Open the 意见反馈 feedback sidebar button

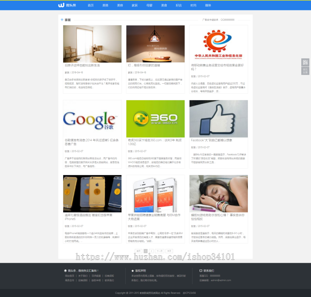tap(305, 71)
